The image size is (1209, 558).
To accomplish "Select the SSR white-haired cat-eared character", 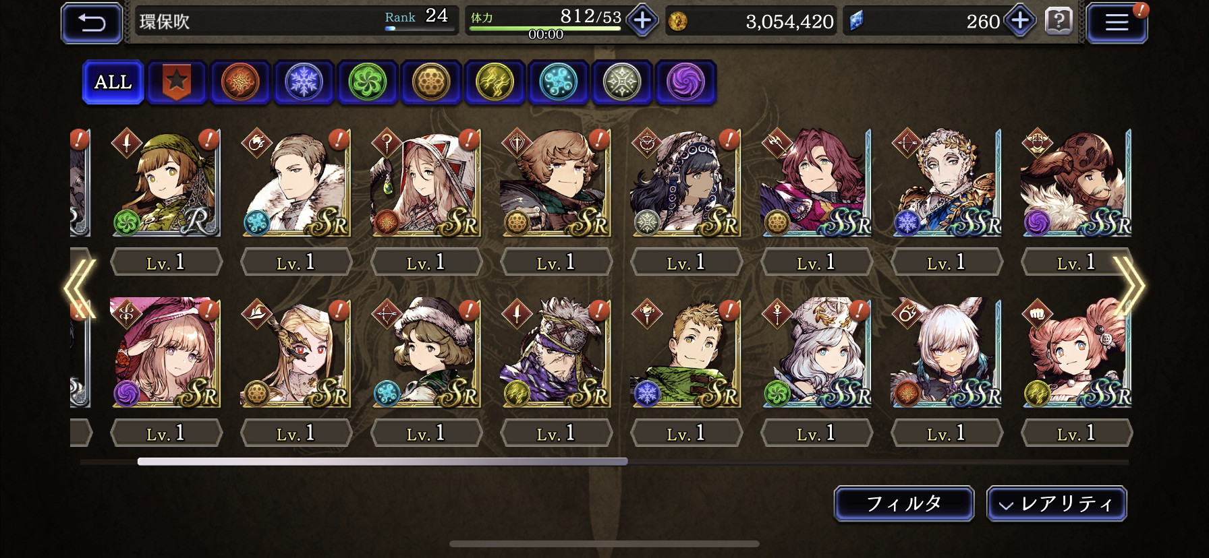I will pos(946,352).
